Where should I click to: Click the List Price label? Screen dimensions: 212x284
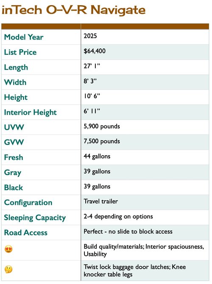pos(20,52)
